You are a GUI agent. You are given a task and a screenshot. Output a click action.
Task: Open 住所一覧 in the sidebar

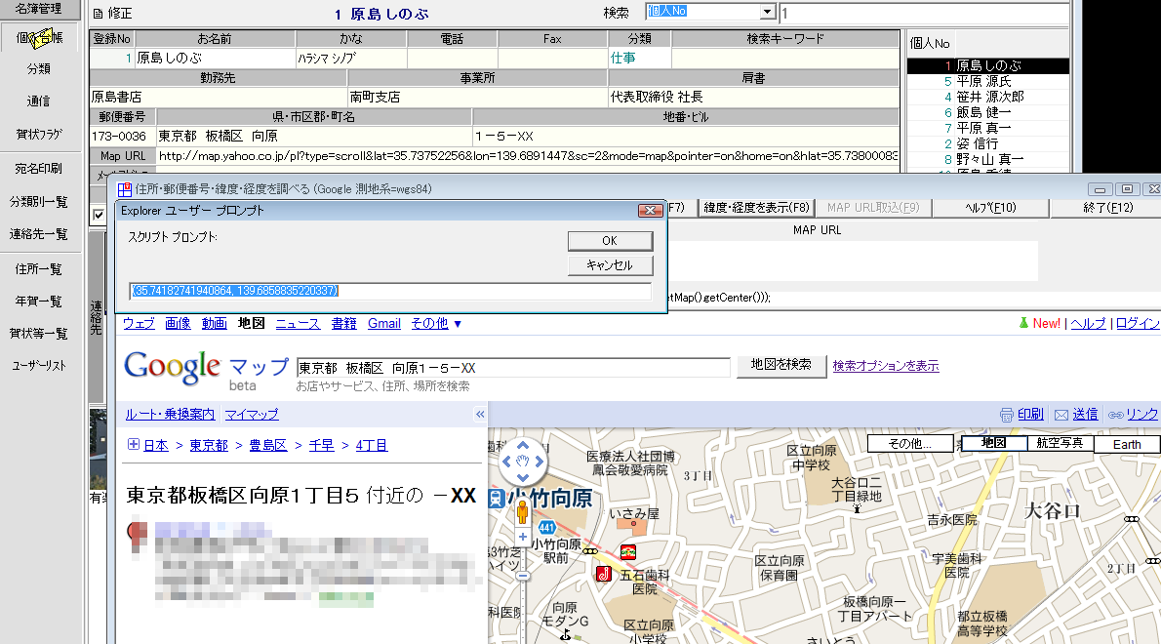click(x=39, y=268)
